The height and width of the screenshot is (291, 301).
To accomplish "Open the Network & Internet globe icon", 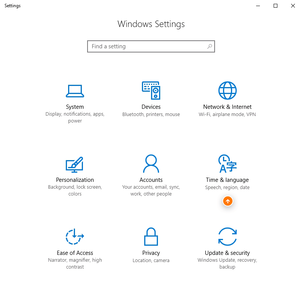I will coord(228,91).
